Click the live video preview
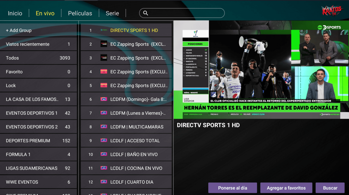This screenshot has height=195, width=349. coord(261,70)
